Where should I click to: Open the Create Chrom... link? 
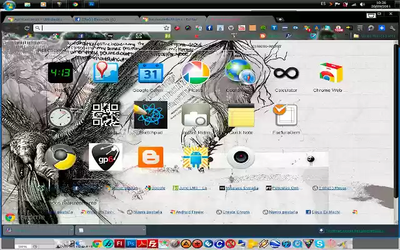233,212
